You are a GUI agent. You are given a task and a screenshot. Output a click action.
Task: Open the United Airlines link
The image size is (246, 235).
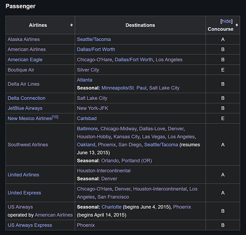pyautogui.click(x=24, y=175)
